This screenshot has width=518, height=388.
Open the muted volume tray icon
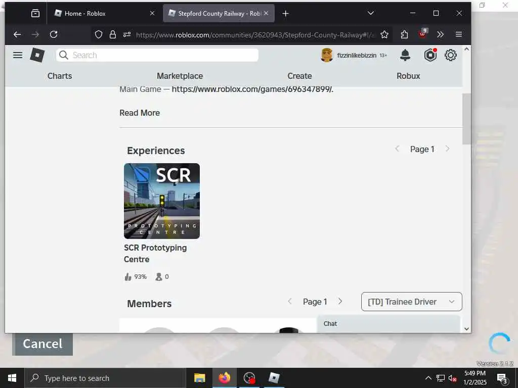(x=453, y=378)
